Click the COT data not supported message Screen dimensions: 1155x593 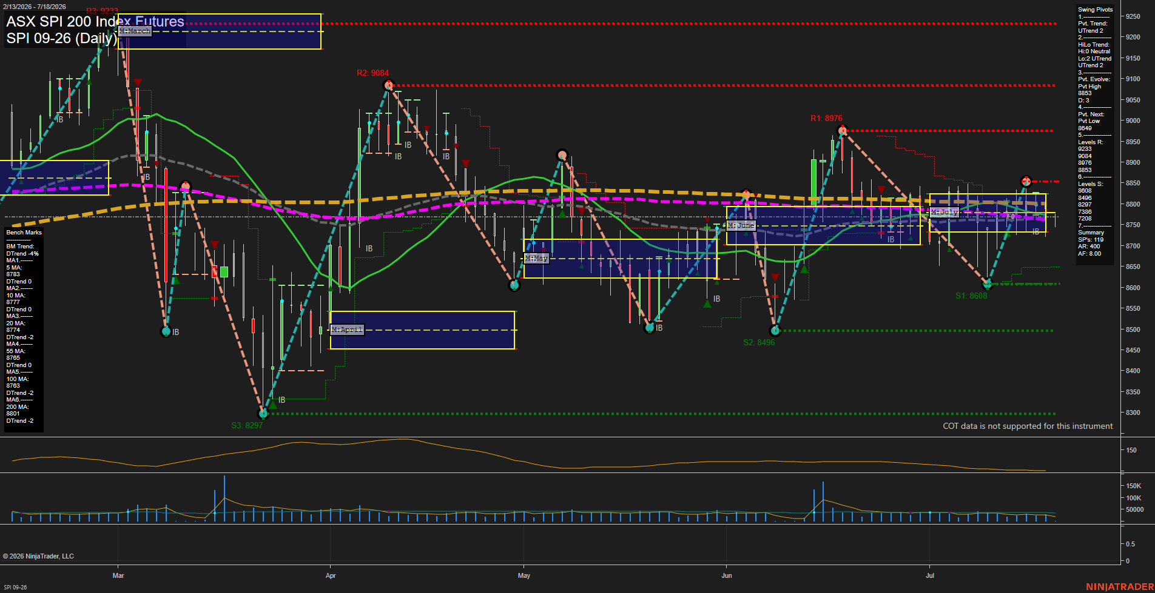[1028, 426]
